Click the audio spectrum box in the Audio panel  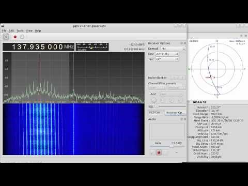[x=167, y=131]
